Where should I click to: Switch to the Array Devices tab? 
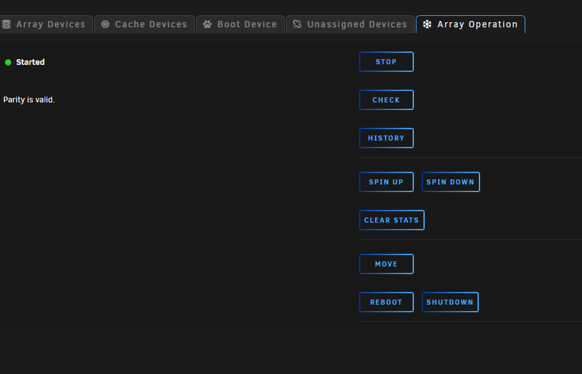pyautogui.click(x=46, y=24)
